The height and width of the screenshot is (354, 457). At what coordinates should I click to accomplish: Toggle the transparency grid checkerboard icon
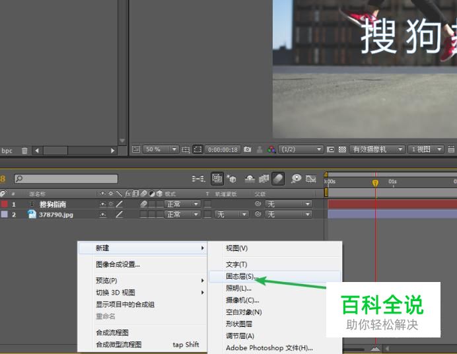[342, 149]
